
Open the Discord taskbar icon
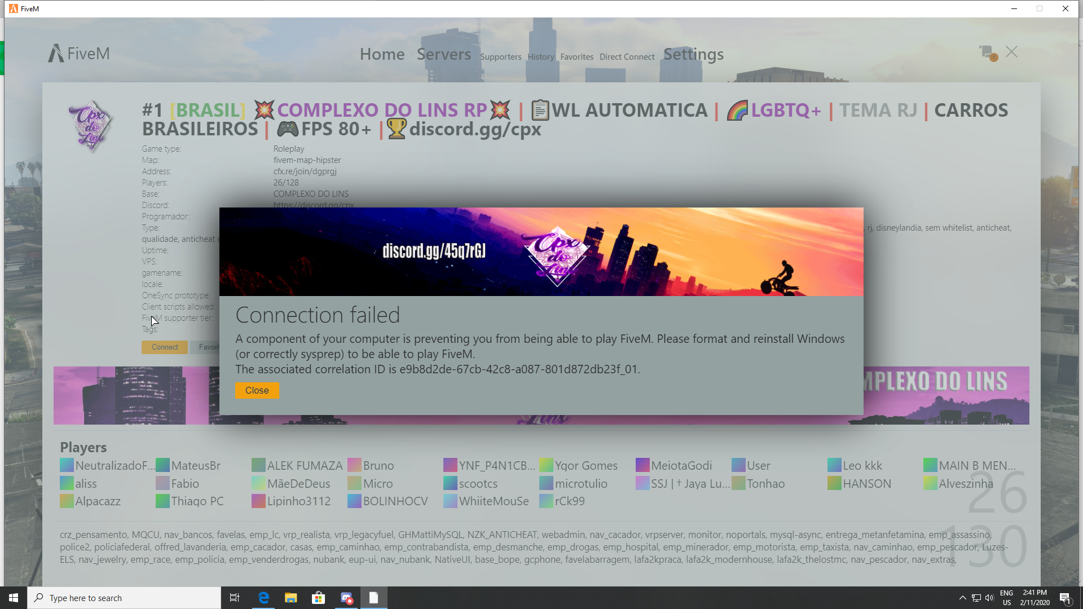[x=346, y=598]
